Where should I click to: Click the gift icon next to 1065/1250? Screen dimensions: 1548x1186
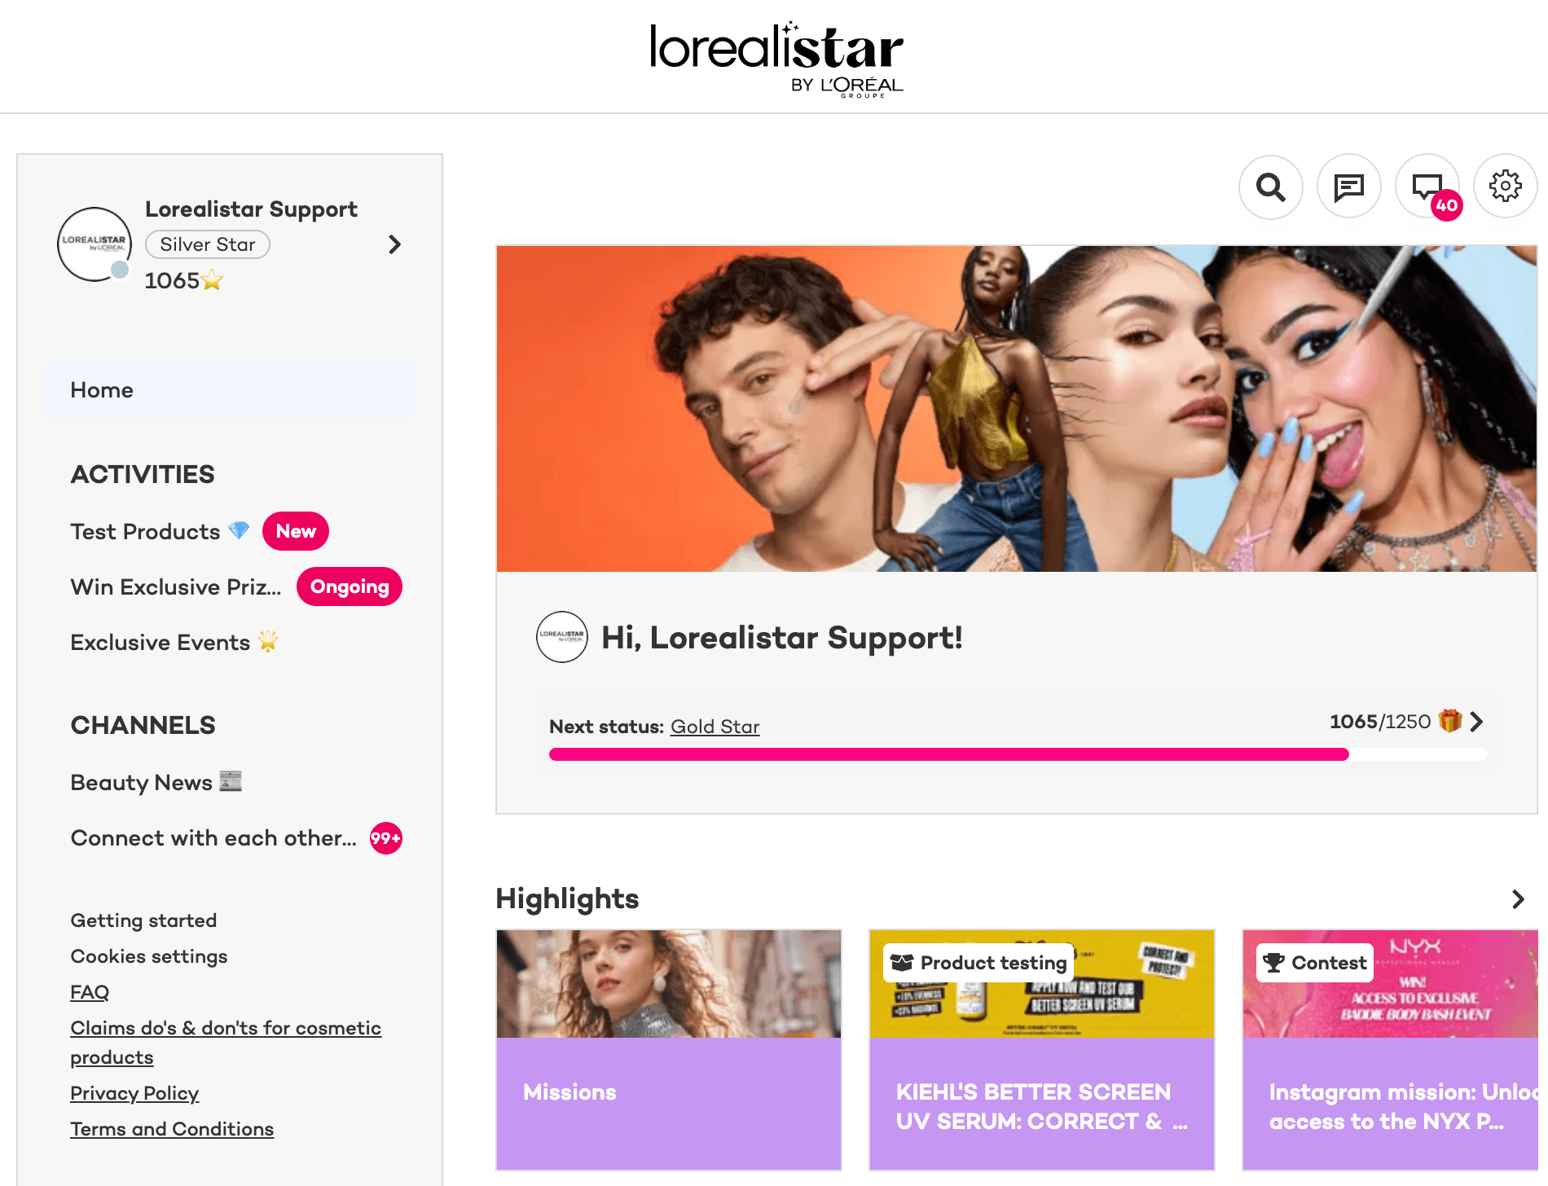click(1450, 721)
